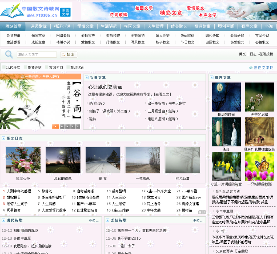Click the 美文 link near search bar

[242, 54]
